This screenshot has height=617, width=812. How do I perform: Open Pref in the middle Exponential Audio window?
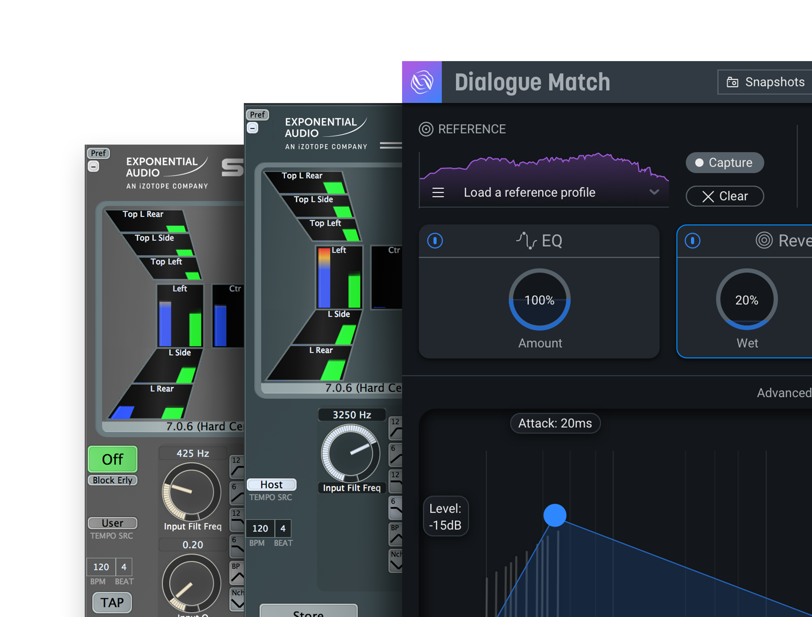[x=257, y=115]
